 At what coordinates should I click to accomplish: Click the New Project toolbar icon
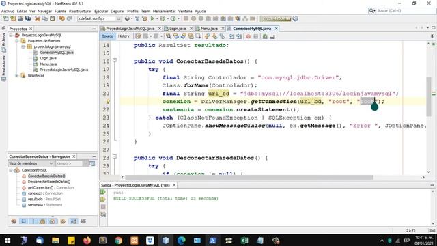13,18
